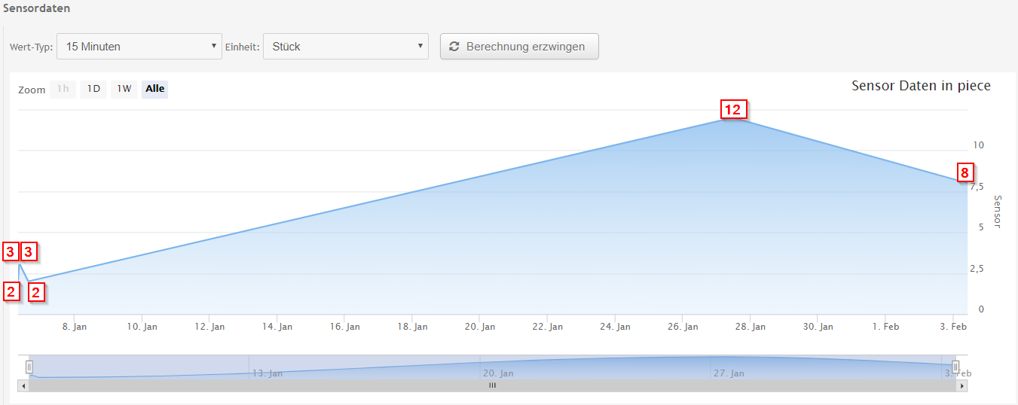
Task: Click the leftmost data label 3
Action: (x=11, y=251)
